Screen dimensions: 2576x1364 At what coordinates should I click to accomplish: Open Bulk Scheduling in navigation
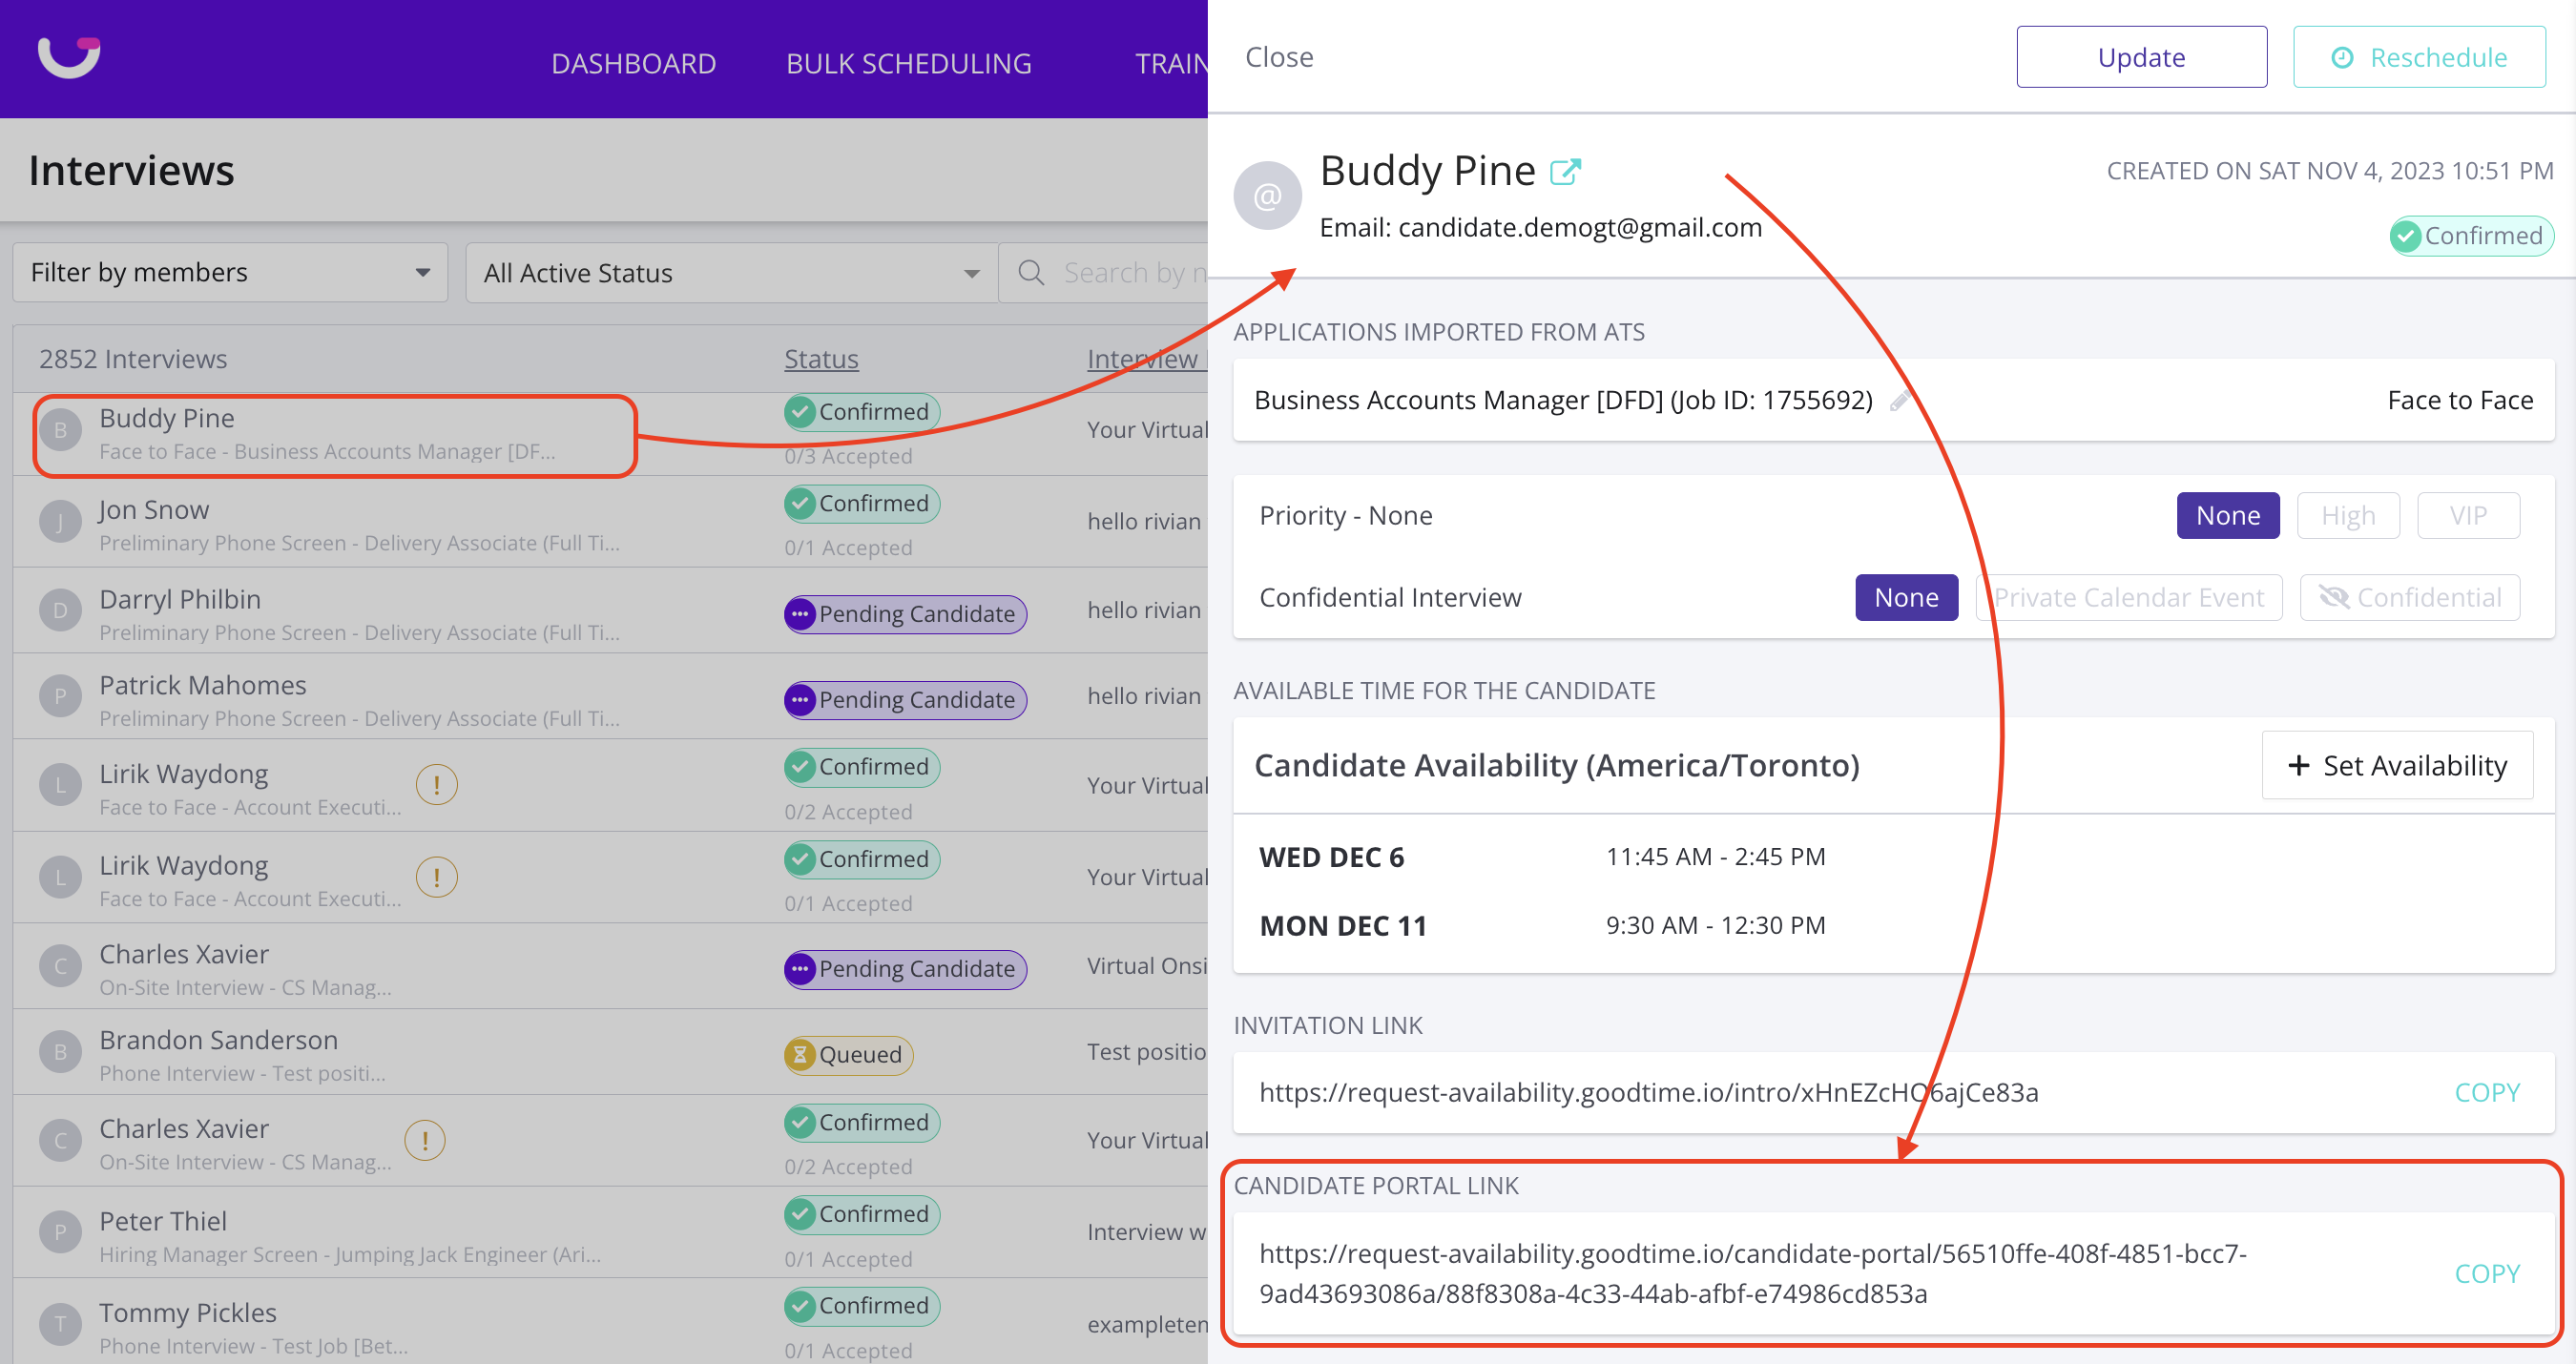tap(908, 63)
